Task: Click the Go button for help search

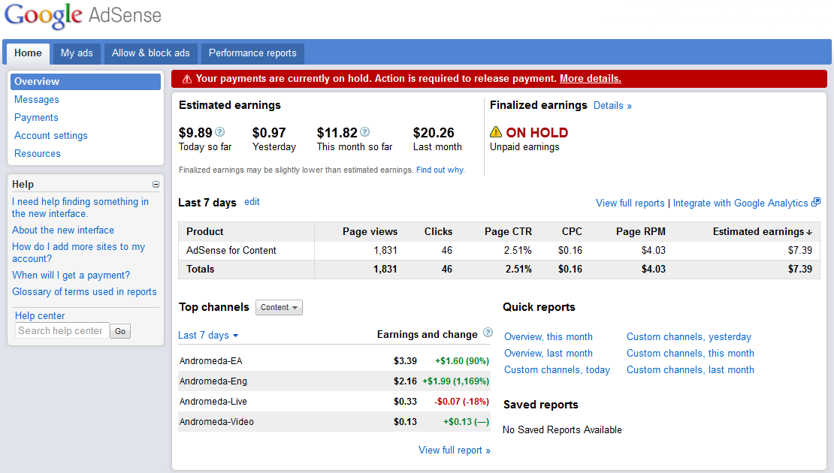Action: tap(120, 331)
